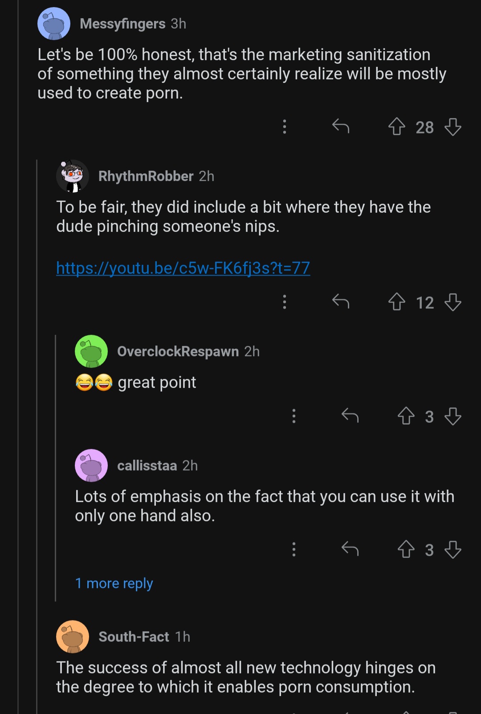Upvote Messyfingers' comment
The image size is (481, 714).
point(396,127)
